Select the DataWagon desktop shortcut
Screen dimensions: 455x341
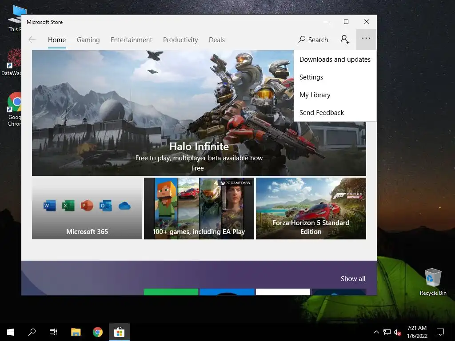pyautogui.click(x=12, y=62)
